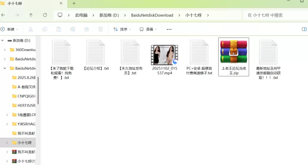Toggle the details pane icon
This screenshot has width=308, height=165.
tap(304, 29)
